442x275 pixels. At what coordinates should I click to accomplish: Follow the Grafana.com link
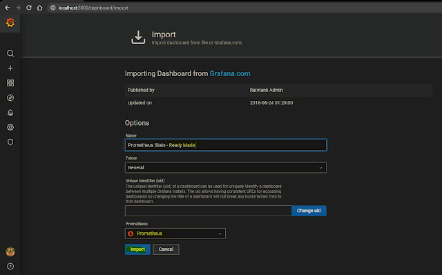pyautogui.click(x=230, y=74)
